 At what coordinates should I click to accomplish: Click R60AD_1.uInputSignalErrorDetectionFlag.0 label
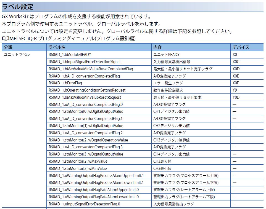[85, 204]
